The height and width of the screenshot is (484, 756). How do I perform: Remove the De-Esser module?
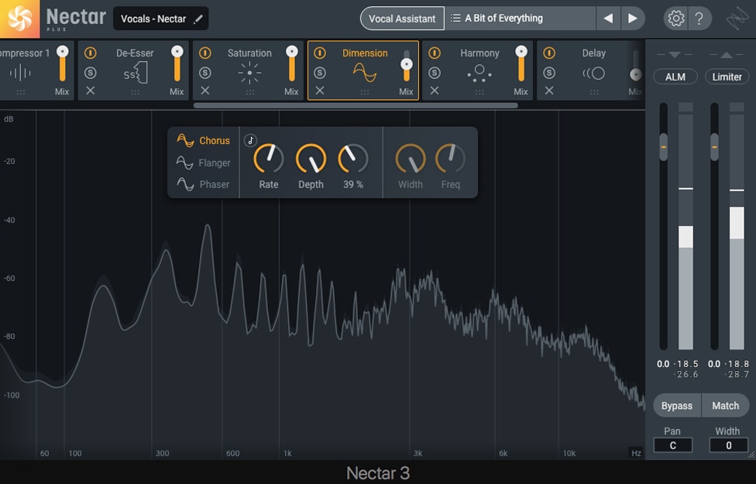pyautogui.click(x=90, y=91)
